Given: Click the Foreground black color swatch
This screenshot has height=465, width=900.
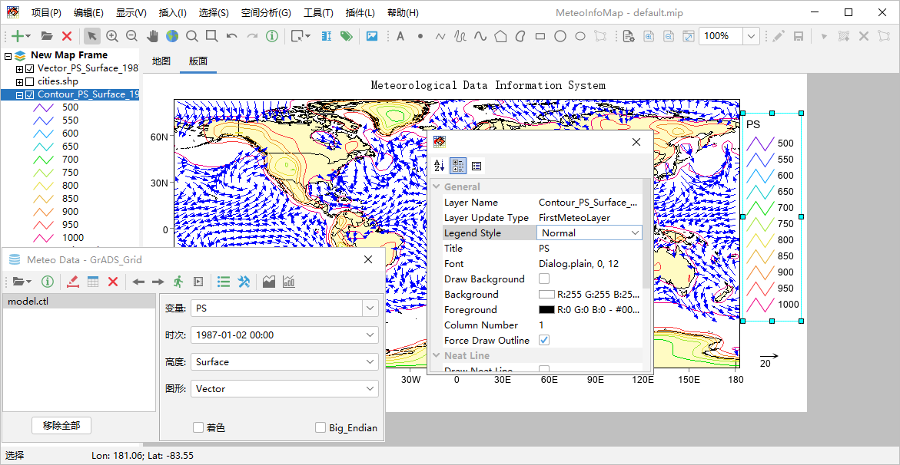Looking at the screenshot, I should click(546, 309).
